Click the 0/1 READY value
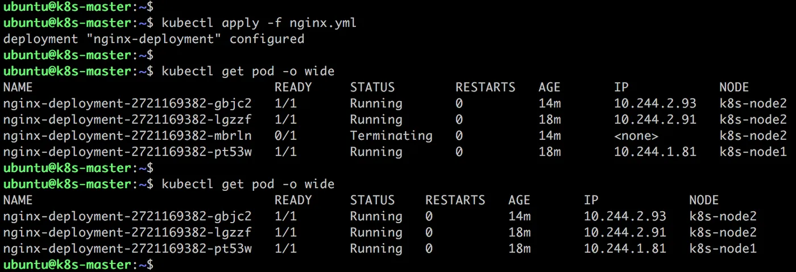The width and height of the screenshot is (796, 272). 285,136
